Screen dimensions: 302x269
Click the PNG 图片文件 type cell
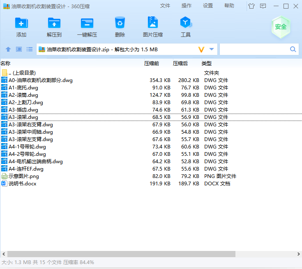(x=220, y=176)
